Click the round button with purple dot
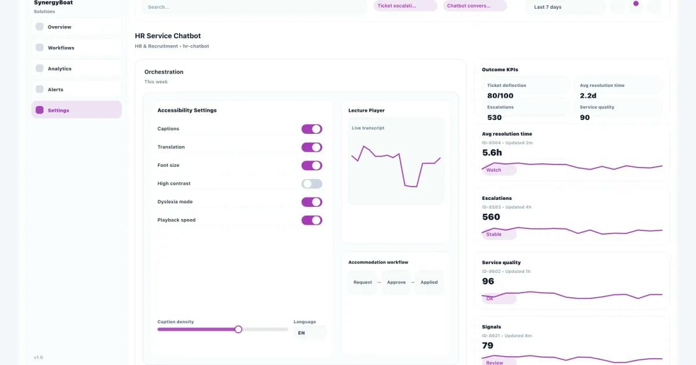The height and width of the screenshot is (365, 696). point(636,5)
